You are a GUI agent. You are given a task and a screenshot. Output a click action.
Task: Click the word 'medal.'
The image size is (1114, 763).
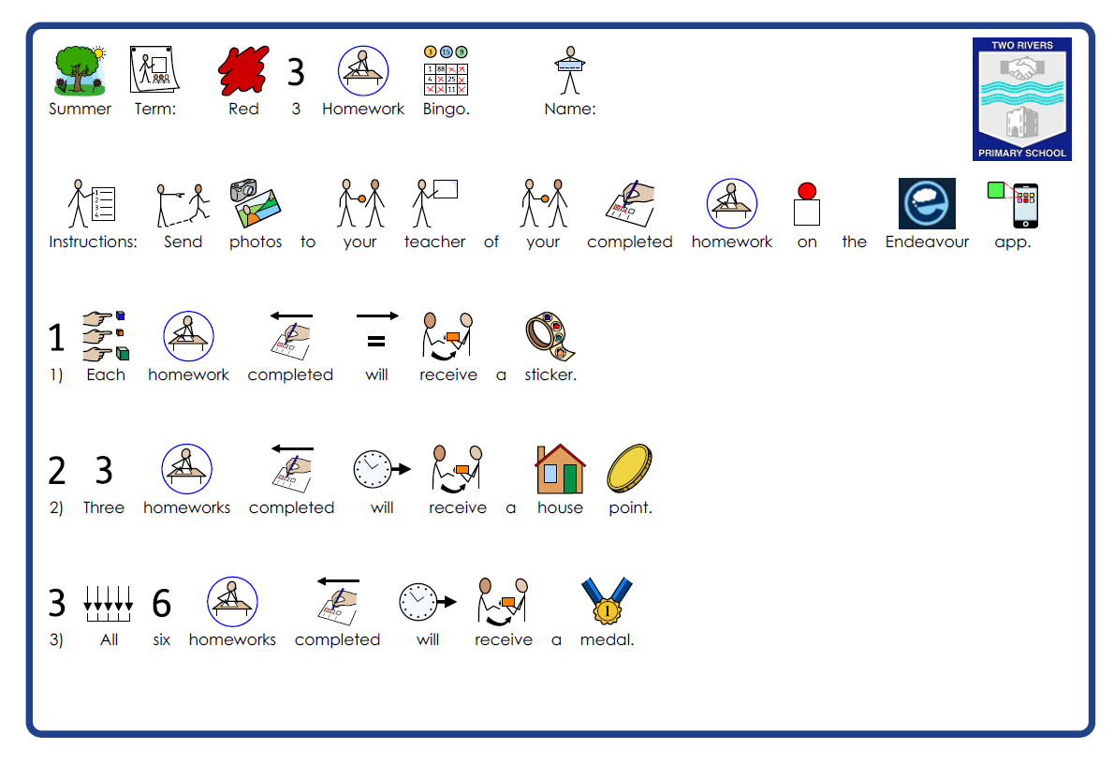[x=608, y=640]
